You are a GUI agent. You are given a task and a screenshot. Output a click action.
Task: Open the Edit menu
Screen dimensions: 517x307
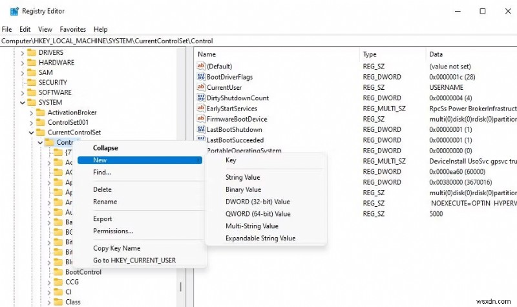[x=25, y=29]
